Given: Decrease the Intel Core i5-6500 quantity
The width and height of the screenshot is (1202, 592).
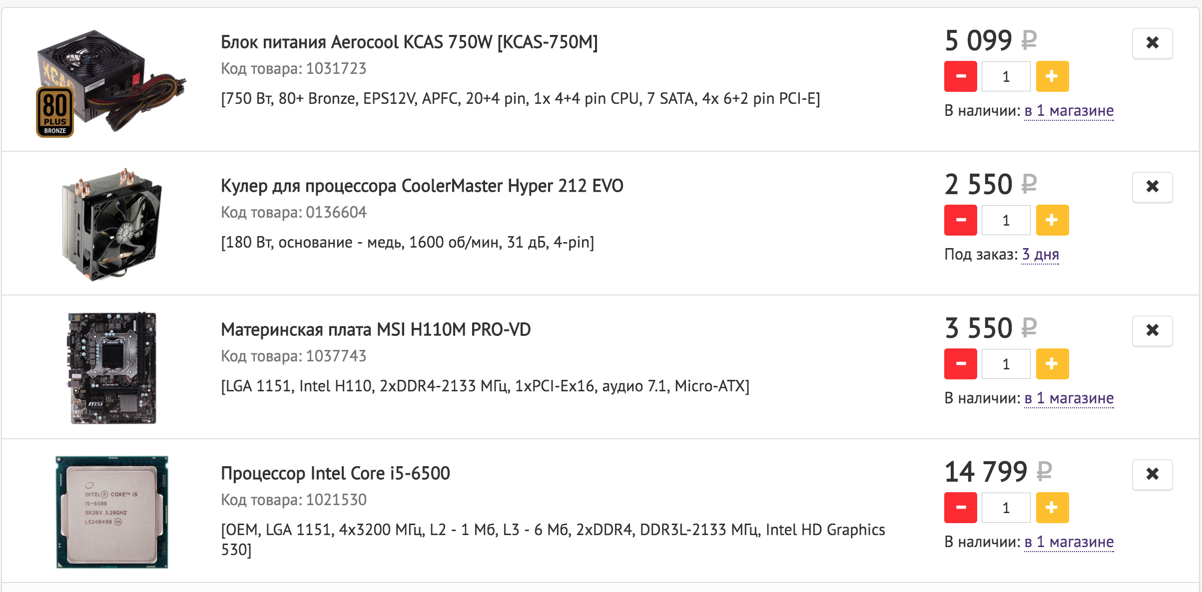Looking at the screenshot, I should [x=960, y=508].
